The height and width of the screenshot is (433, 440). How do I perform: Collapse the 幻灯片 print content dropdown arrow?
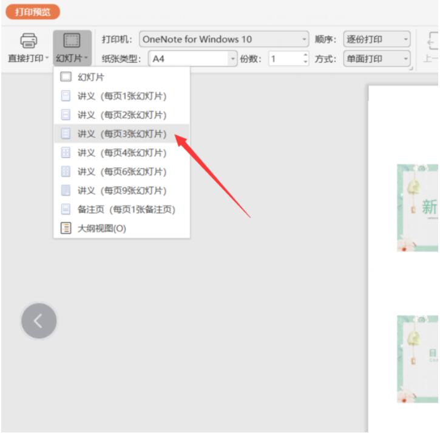coord(86,58)
